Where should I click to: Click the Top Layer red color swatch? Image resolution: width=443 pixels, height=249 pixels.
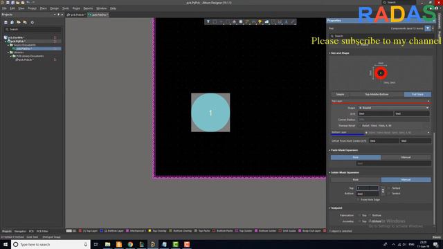[80, 231]
